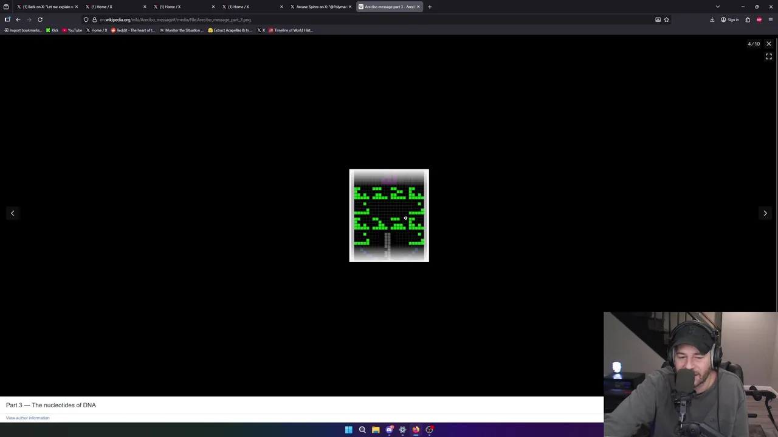This screenshot has width=778, height=437.
Task: Open View author information link
Action: point(28,418)
